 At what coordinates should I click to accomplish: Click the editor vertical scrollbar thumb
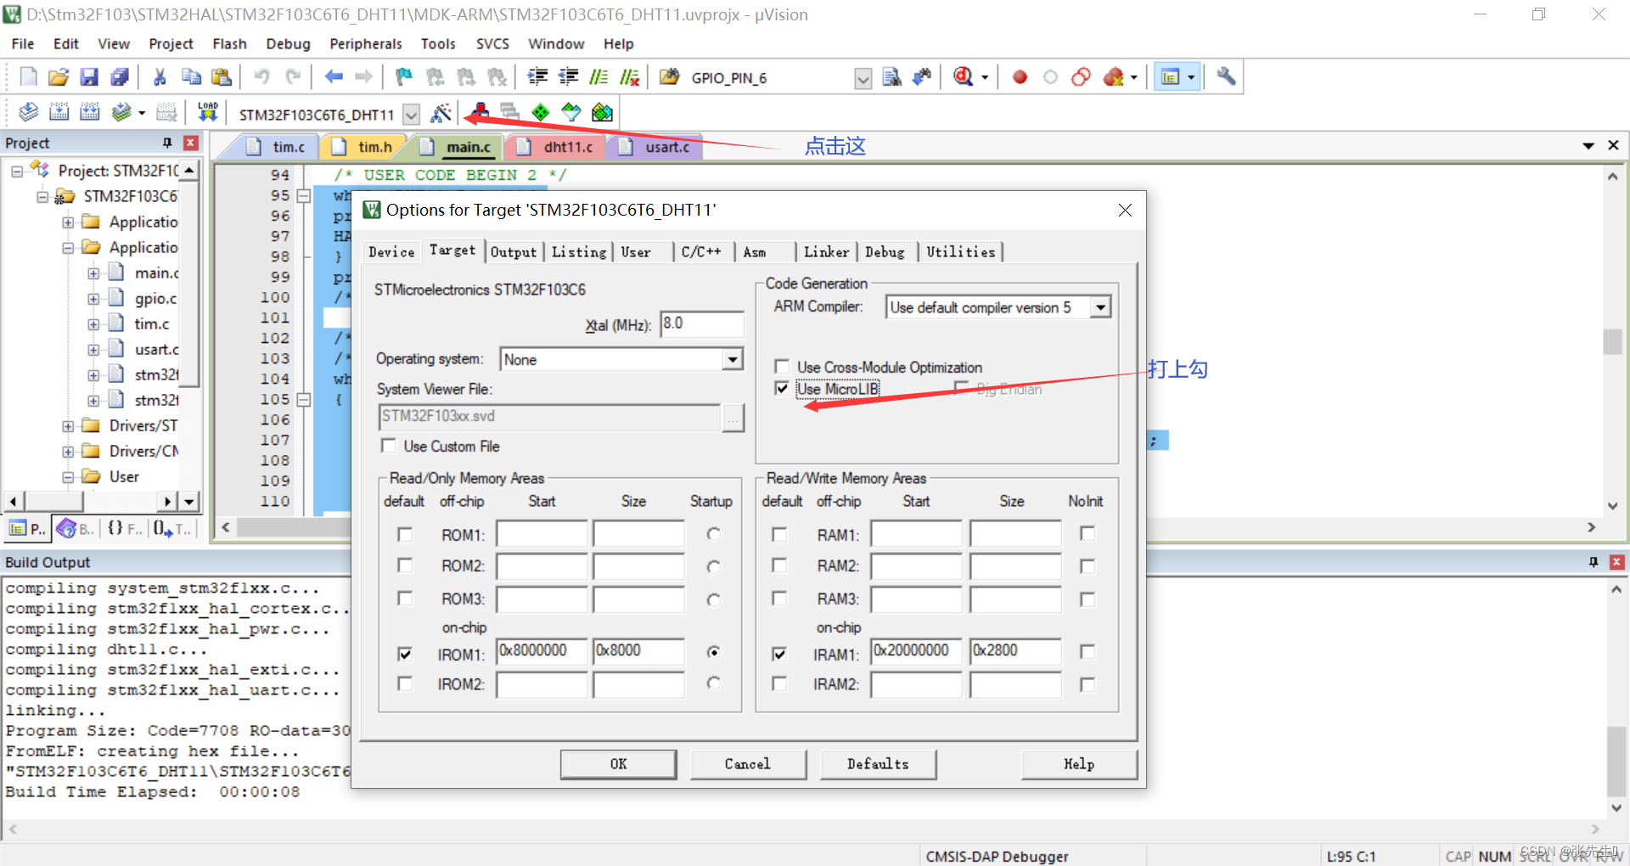click(1612, 341)
